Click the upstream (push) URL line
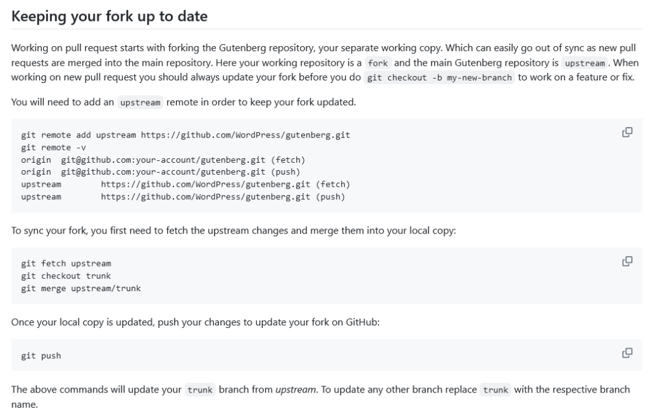This screenshot has width=648, height=414. point(223,197)
